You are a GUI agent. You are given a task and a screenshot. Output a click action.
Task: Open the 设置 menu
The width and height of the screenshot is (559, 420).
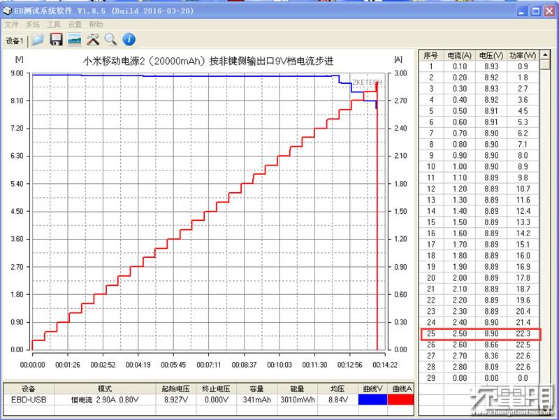[x=75, y=24]
